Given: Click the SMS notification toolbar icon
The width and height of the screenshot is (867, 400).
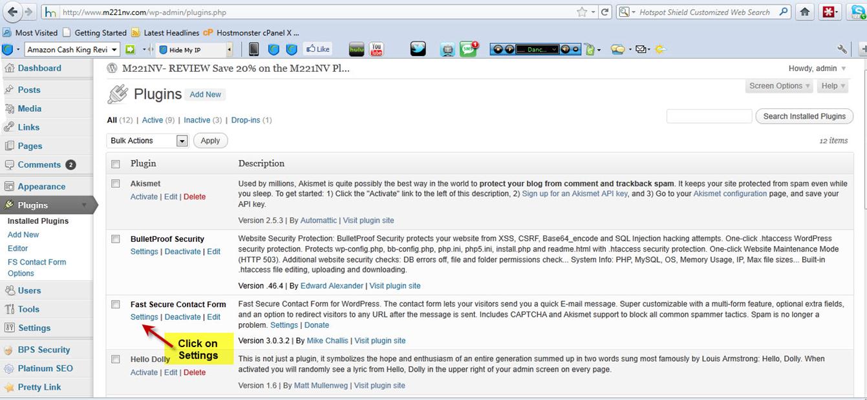Looking at the screenshot, I should (469, 49).
